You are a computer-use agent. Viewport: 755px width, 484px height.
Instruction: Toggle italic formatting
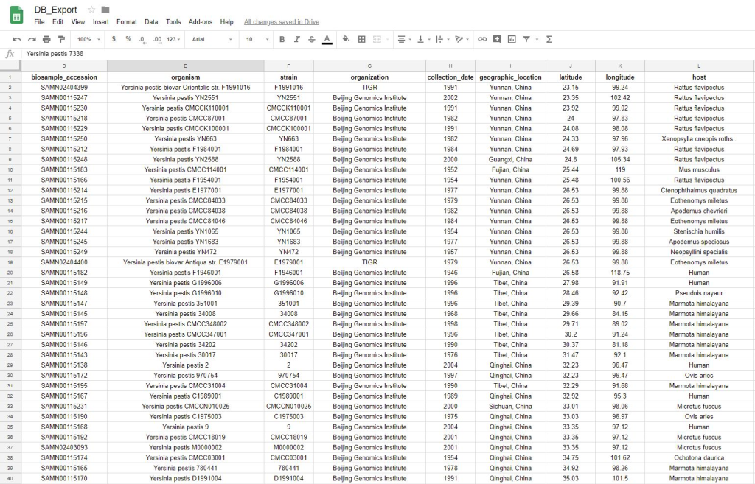click(296, 40)
